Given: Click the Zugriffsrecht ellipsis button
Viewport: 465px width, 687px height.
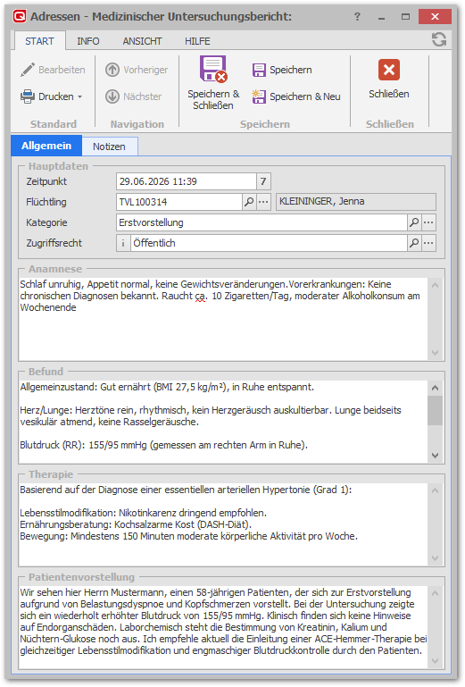Looking at the screenshot, I should coord(428,243).
